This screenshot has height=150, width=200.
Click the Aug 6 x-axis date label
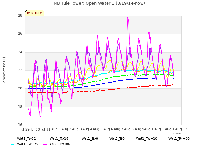[x=108, y=129]
